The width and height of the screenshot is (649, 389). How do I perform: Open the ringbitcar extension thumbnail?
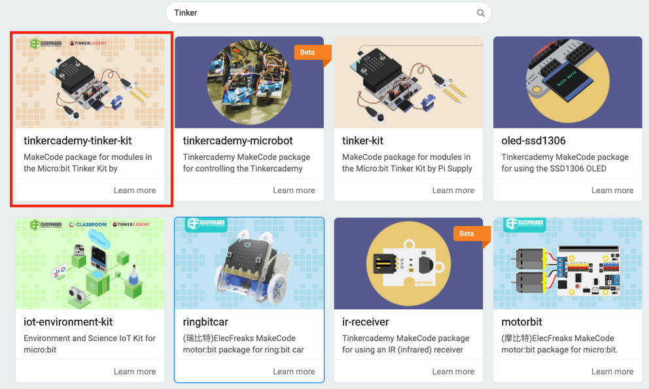coord(249,263)
